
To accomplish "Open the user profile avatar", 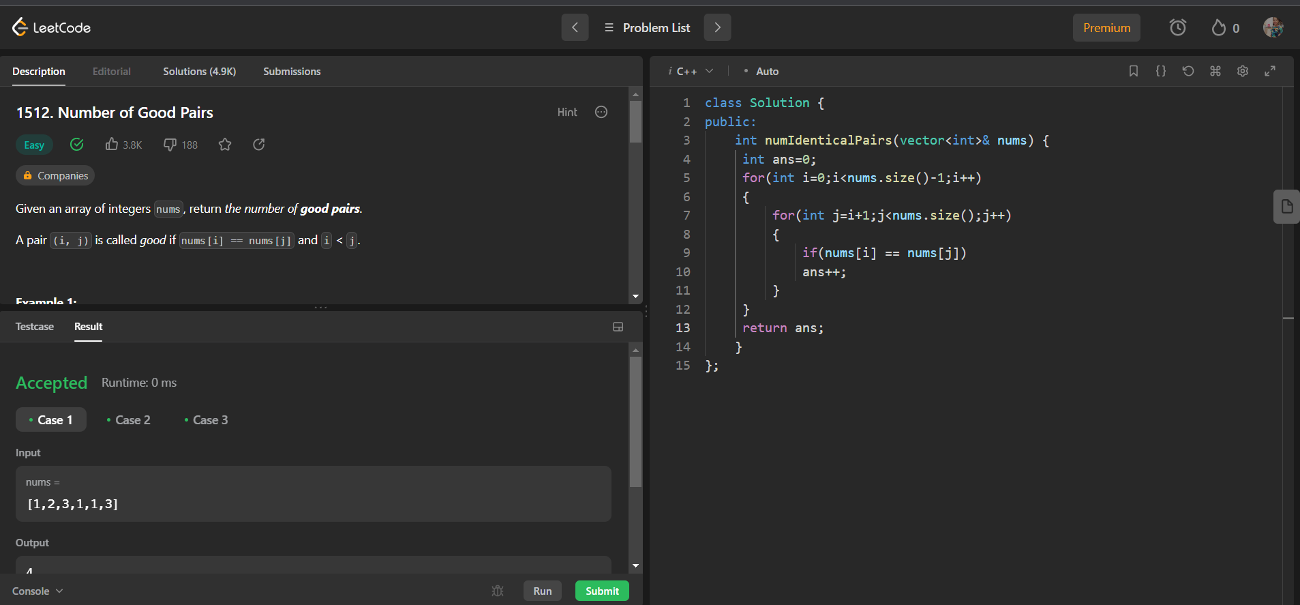I will pos(1273,27).
